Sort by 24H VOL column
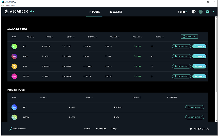The width and height of the screenshot is (218, 136). (92, 37)
